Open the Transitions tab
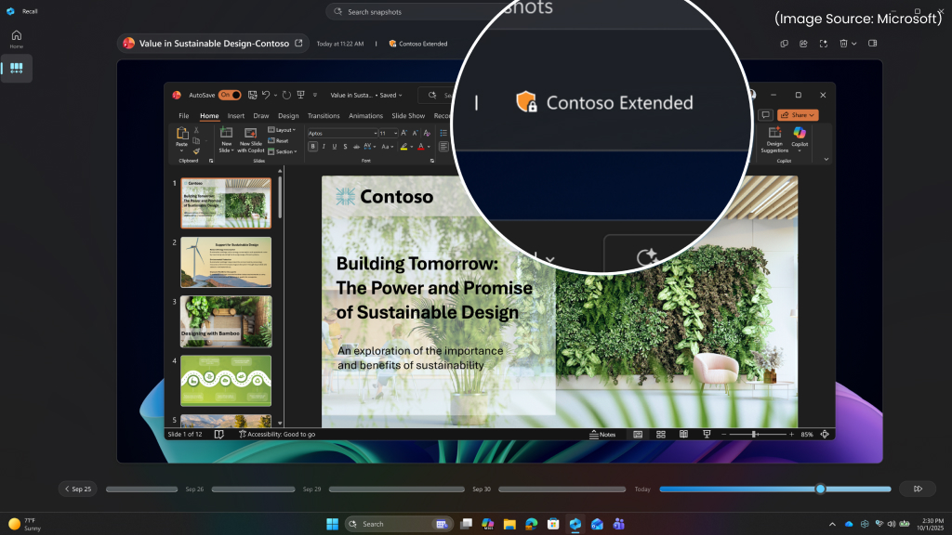Image resolution: width=952 pixels, height=535 pixels. (324, 116)
